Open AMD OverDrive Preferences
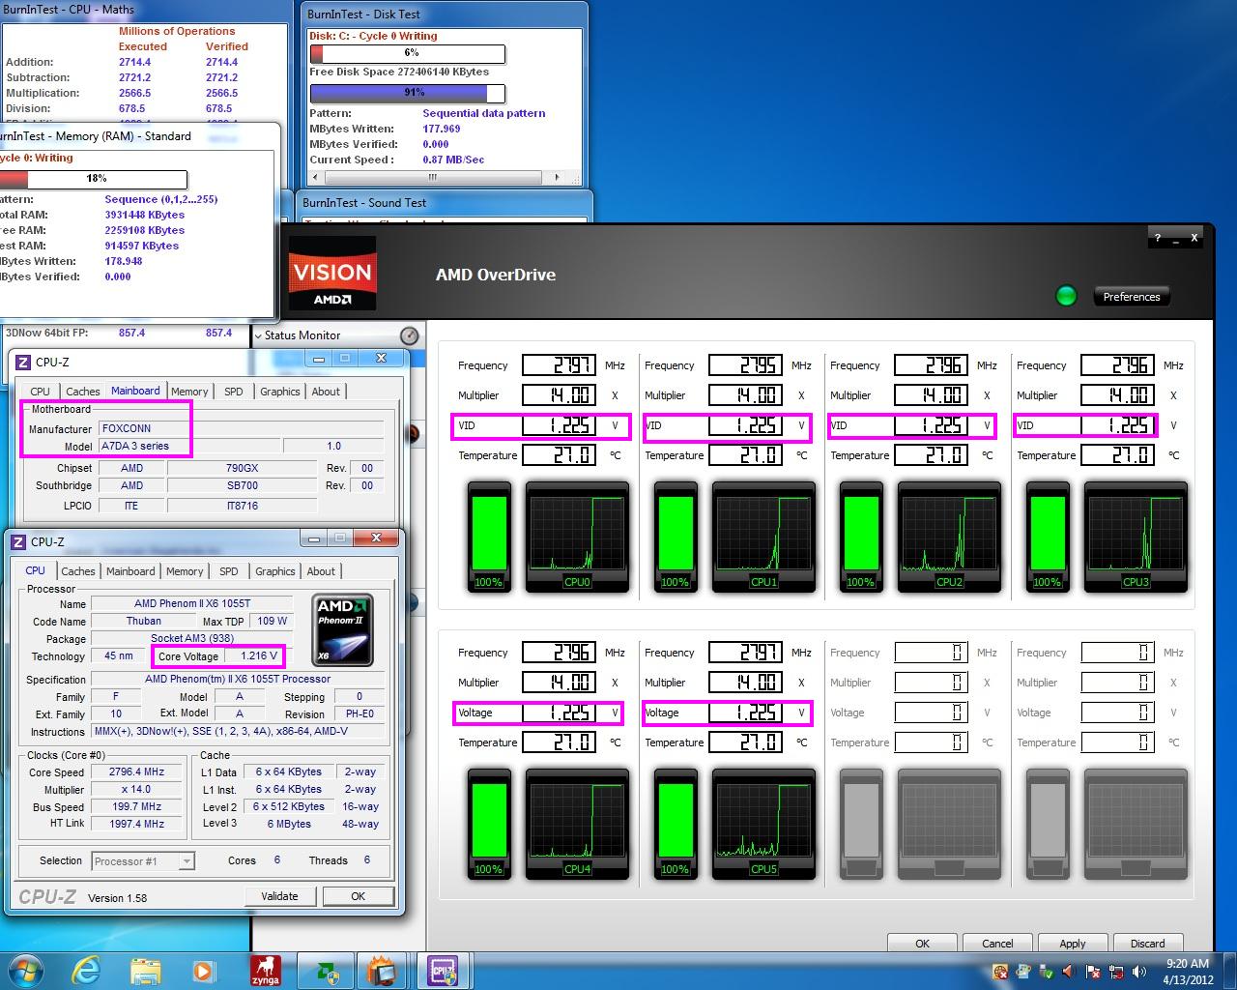Screen dimensions: 1237x990 click(1131, 297)
